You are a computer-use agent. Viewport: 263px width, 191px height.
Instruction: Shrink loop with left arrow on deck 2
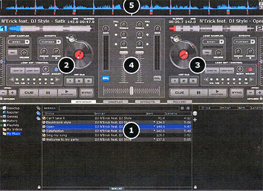pos(206,79)
